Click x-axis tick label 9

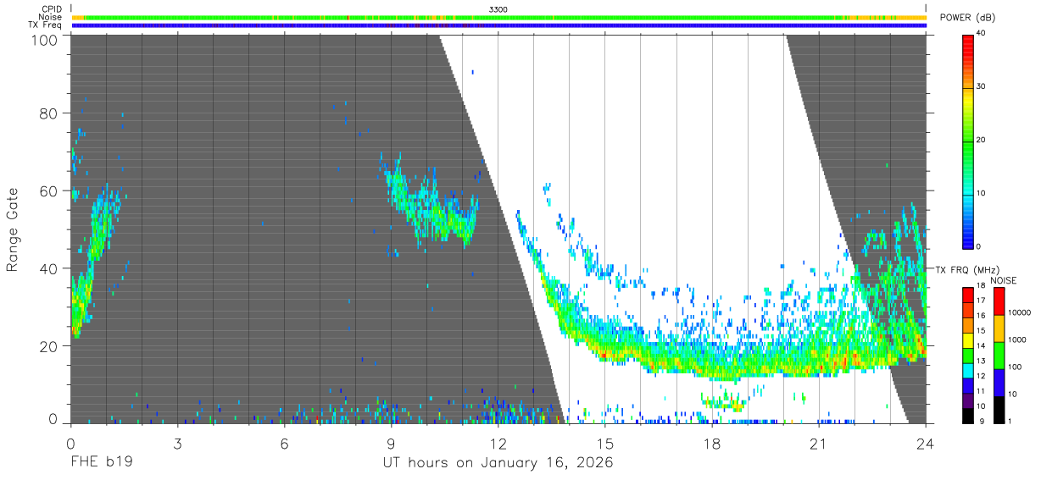tap(392, 443)
